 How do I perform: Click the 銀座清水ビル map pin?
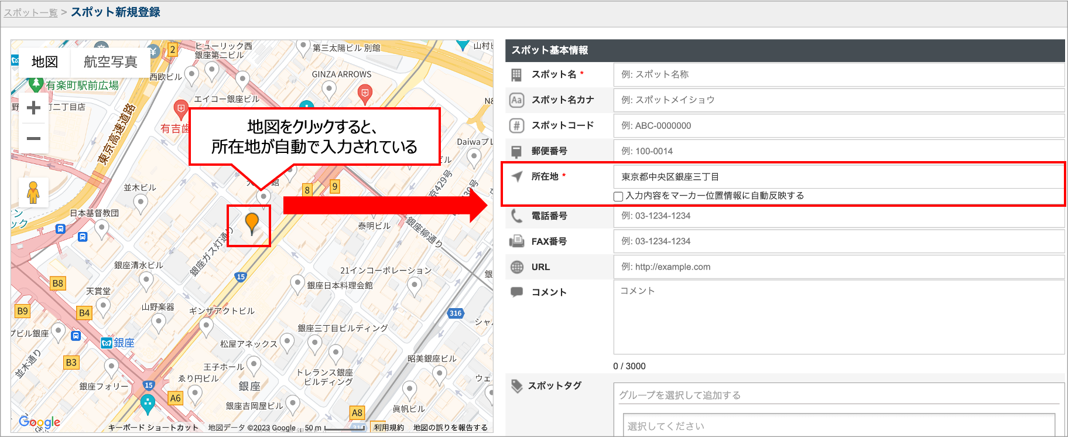click(146, 281)
